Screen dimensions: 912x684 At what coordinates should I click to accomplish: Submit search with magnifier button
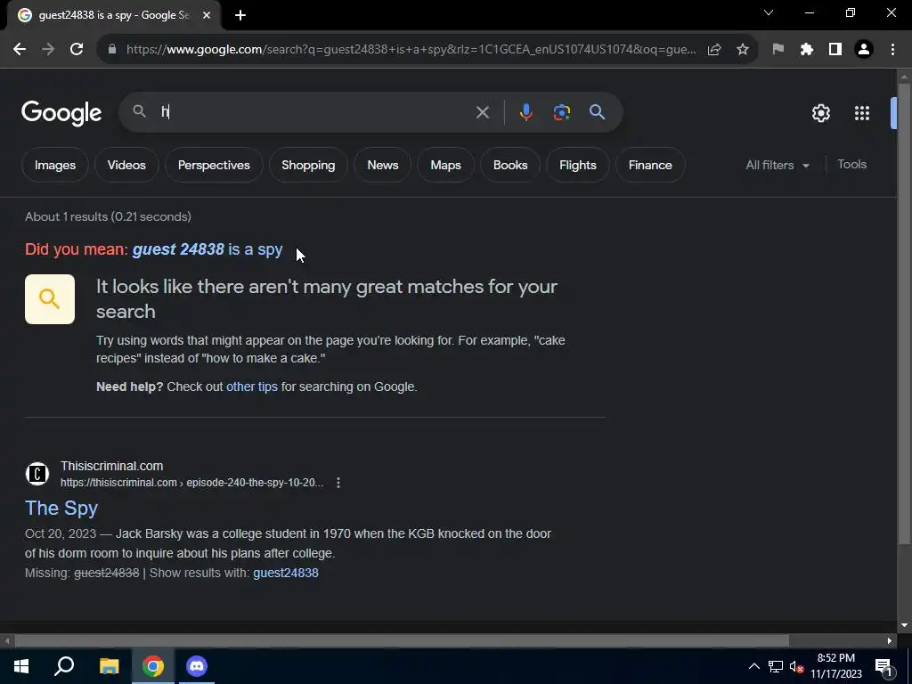[x=598, y=112]
